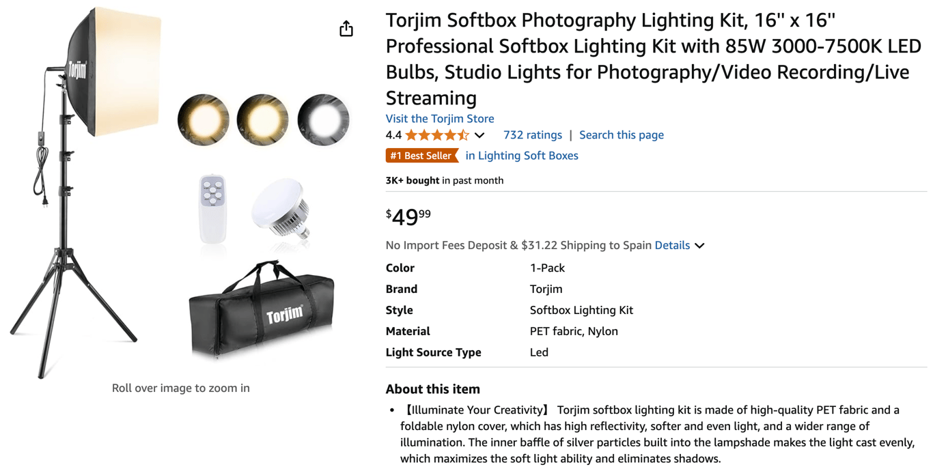The image size is (933, 469).
Task: Click the $49.99 price display
Action: pyautogui.click(x=407, y=216)
